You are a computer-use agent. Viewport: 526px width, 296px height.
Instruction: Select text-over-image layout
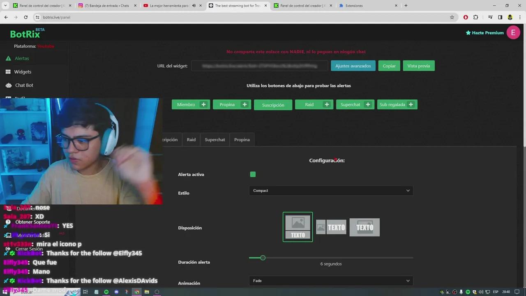point(365,227)
